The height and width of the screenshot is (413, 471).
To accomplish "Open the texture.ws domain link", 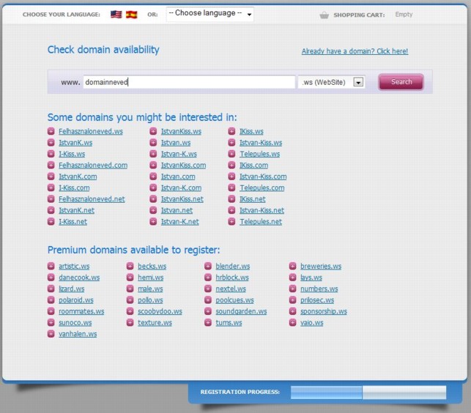I will point(155,323).
